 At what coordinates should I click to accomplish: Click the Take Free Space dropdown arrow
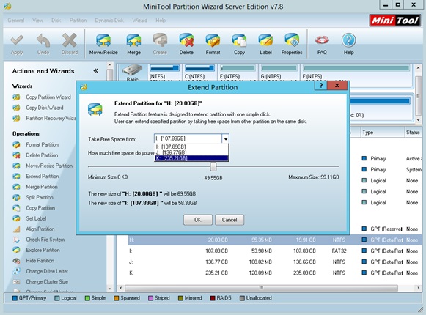pos(226,139)
